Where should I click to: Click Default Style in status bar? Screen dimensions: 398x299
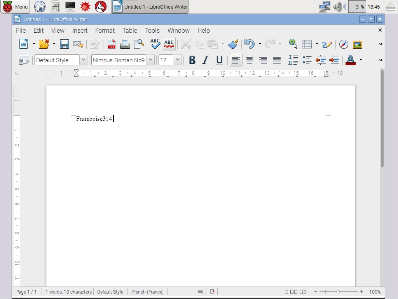110,292
